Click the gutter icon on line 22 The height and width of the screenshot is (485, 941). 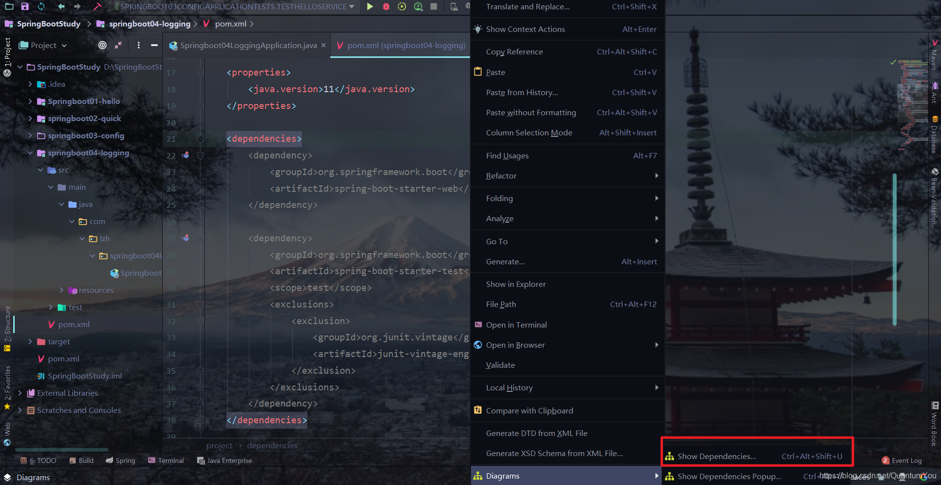(185, 155)
